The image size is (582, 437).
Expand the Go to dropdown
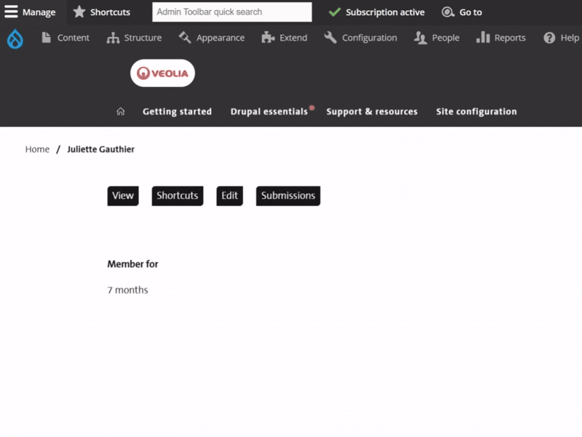click(x=461, y=12)
